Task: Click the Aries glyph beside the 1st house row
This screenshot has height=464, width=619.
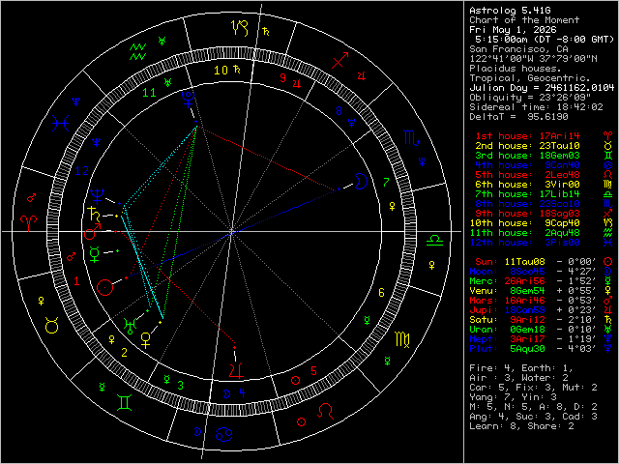Action: pyautogui.click(x=607, y=136)
